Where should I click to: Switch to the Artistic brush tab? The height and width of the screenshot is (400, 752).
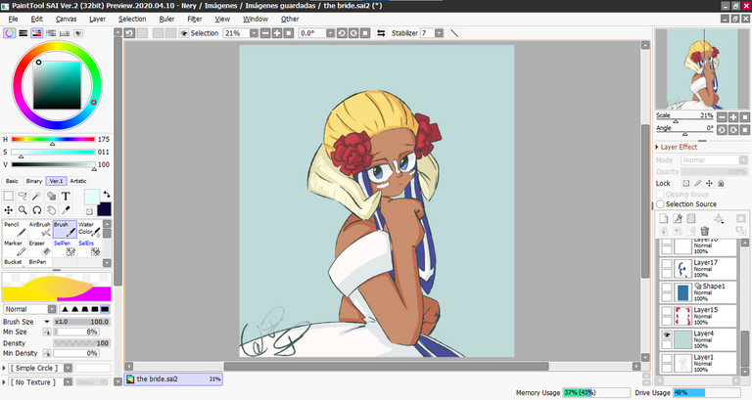tap(78, 181)
